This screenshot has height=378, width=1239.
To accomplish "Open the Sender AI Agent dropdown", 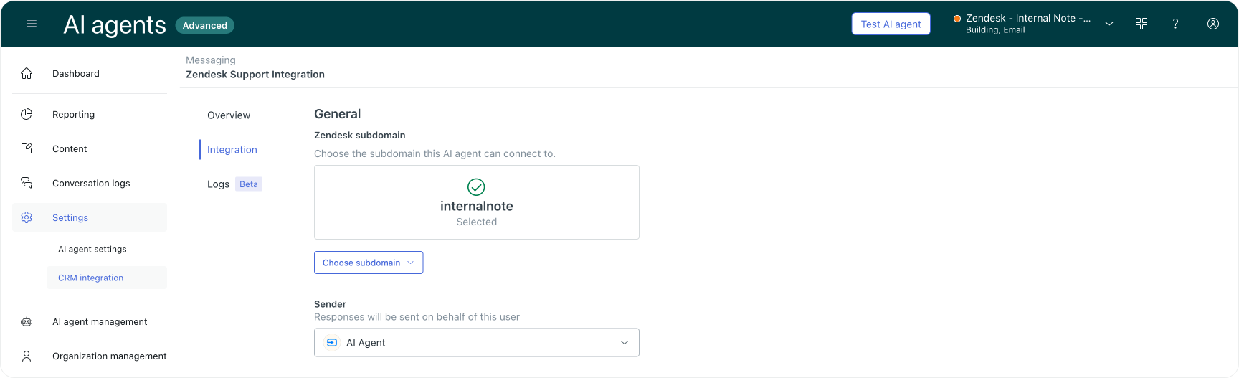I will (476, 343).
